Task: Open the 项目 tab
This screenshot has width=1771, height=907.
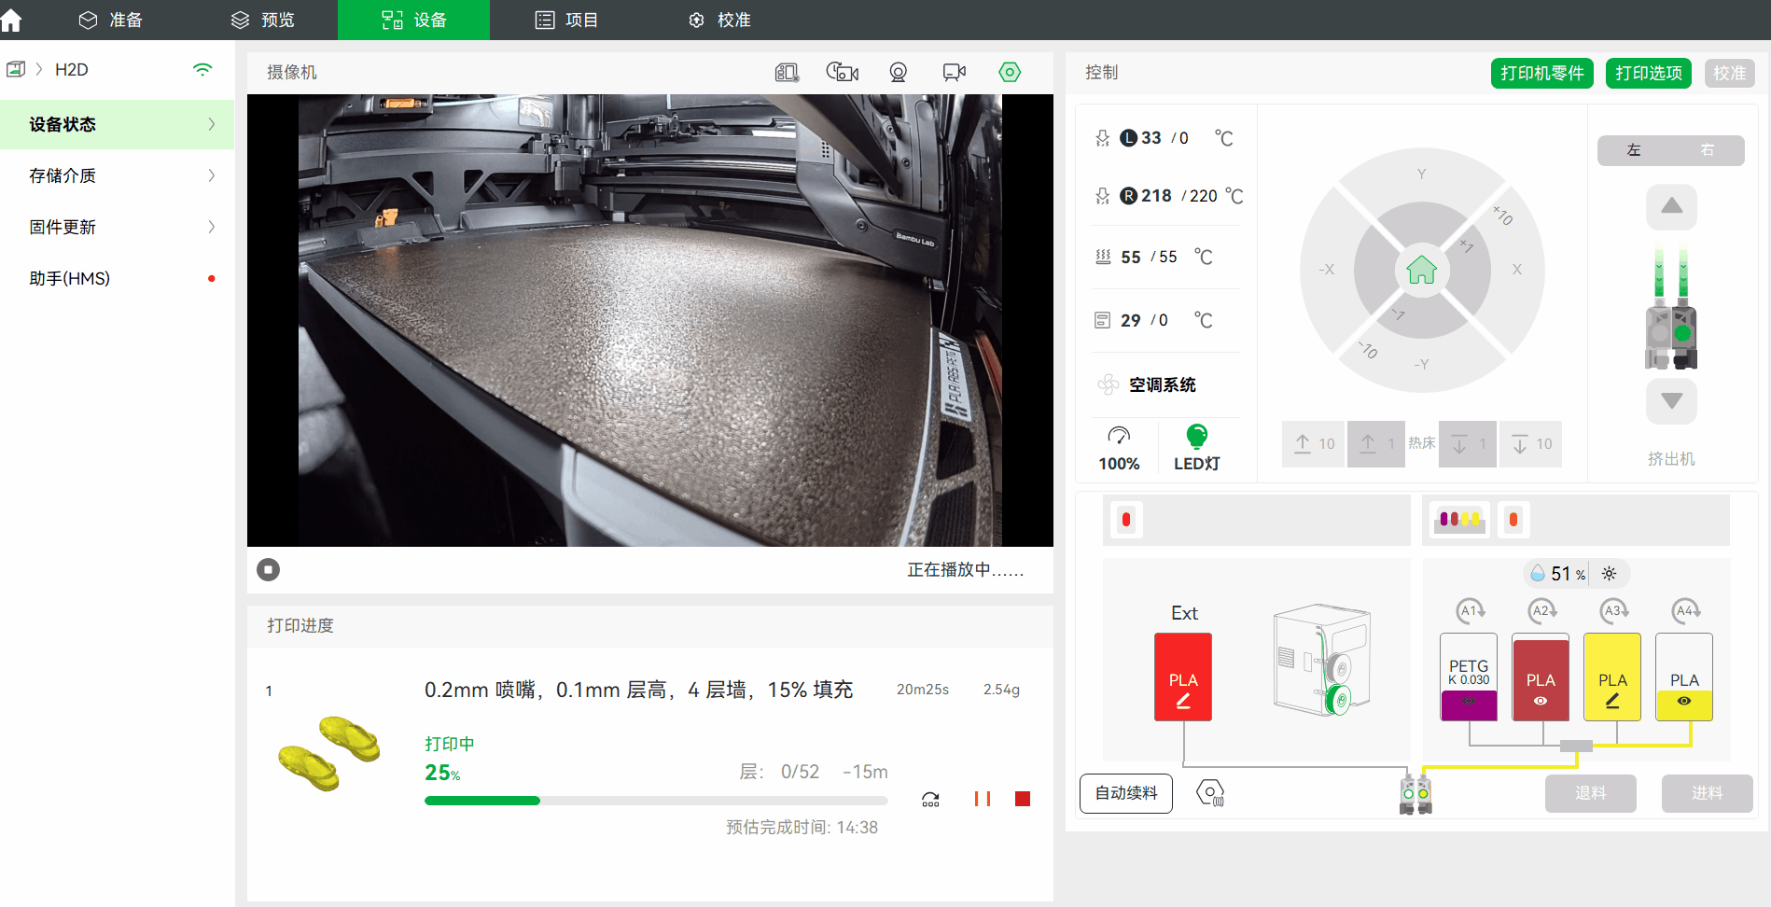Action: pos(565,20)
